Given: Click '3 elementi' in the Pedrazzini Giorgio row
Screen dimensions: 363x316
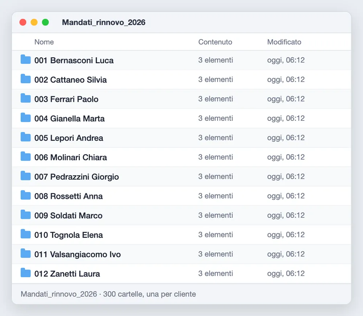Looking at the screenshot, I should [x=216, y=177].
